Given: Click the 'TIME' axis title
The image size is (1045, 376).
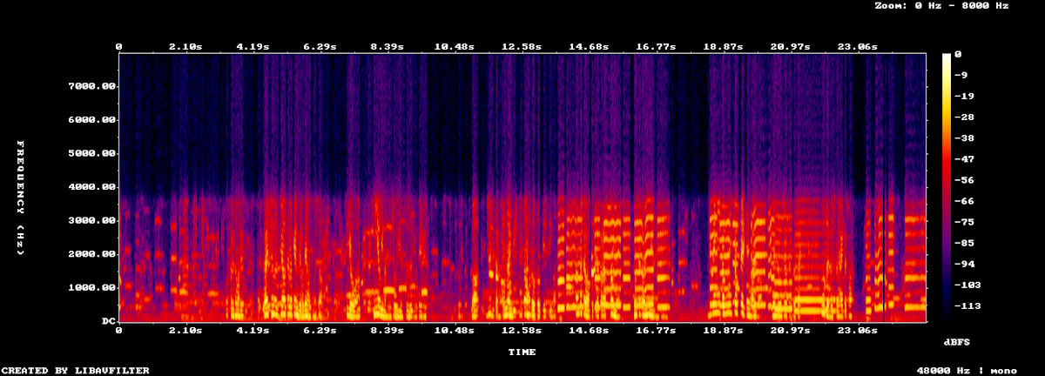Looking at the screenshot, I should pyautogui.click(x=522, y=352).
